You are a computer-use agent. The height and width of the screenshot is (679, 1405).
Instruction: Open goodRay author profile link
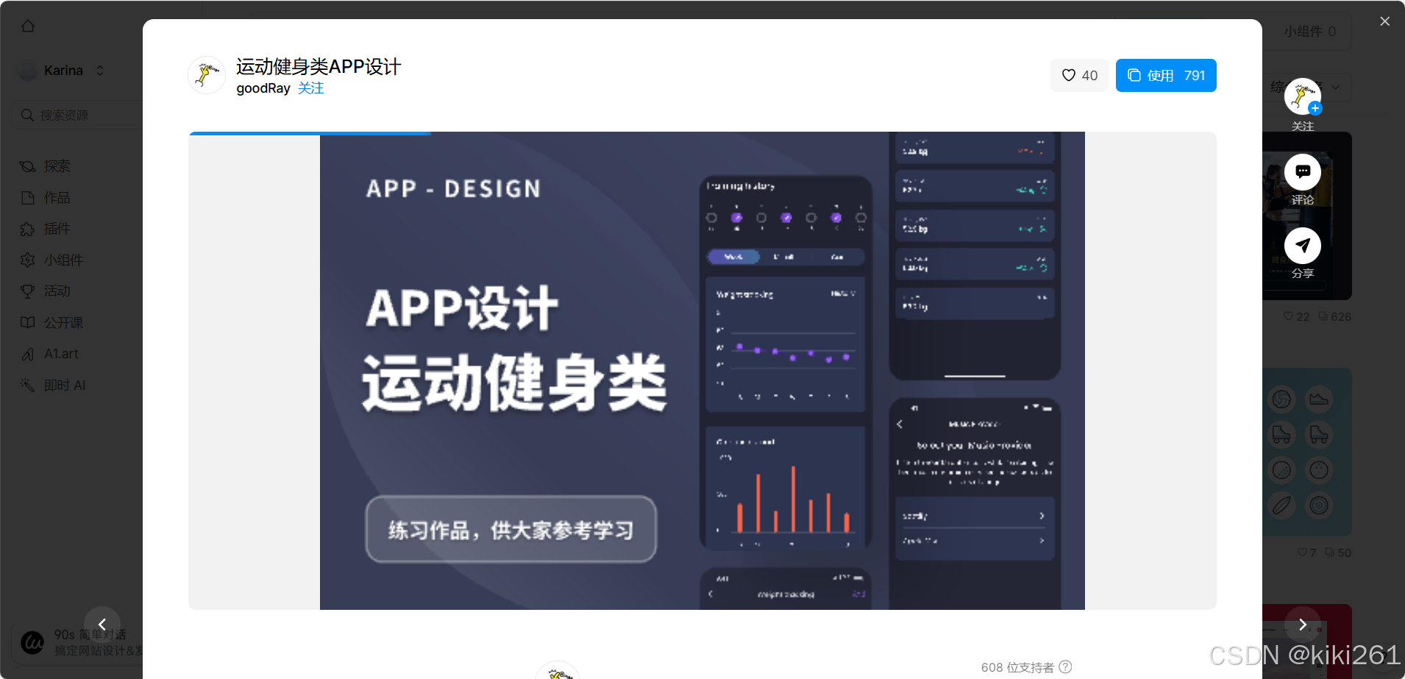[263, 88]
